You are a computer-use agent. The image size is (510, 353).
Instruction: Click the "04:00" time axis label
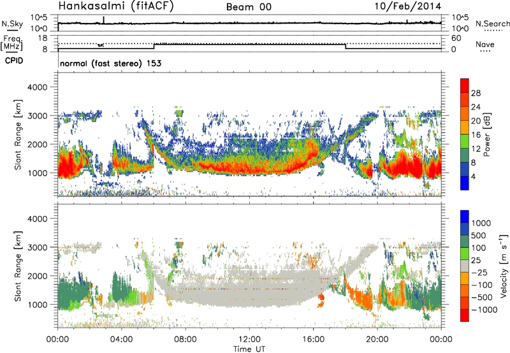pos(122,340)
